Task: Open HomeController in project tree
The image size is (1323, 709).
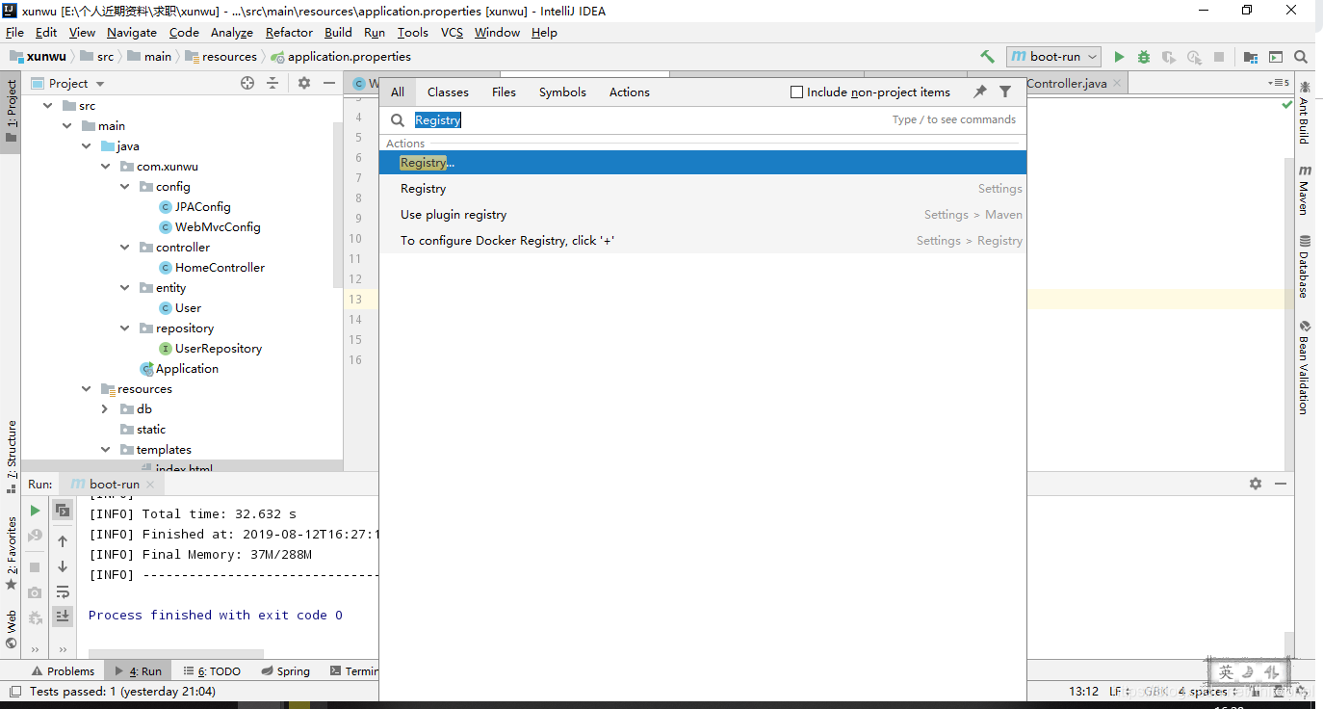Action: pyautogui.click(x=220, y=268)
